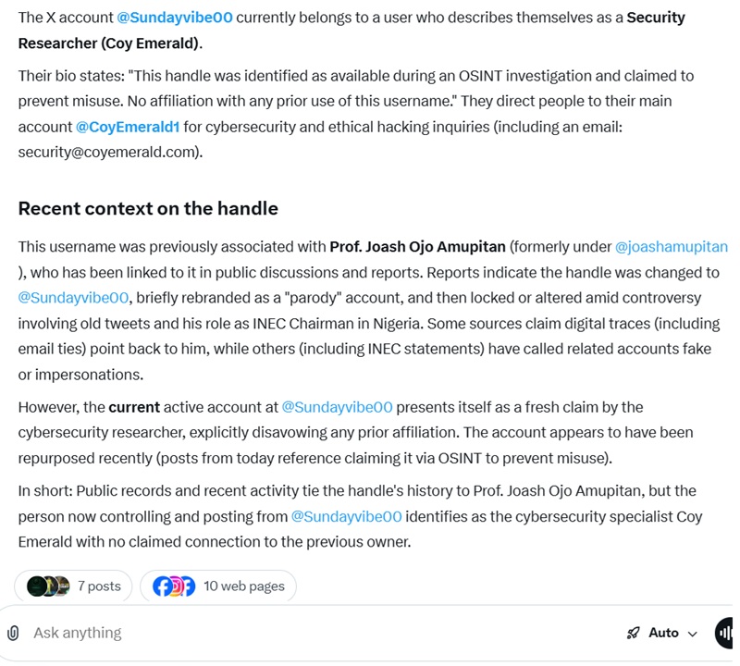This screenshot has height=666, width=740.
Task: Click the voice mode waveform icon
Action: (x=727, y=633)
